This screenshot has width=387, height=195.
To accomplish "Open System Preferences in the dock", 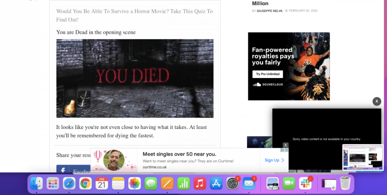I will tap(233, 183).
